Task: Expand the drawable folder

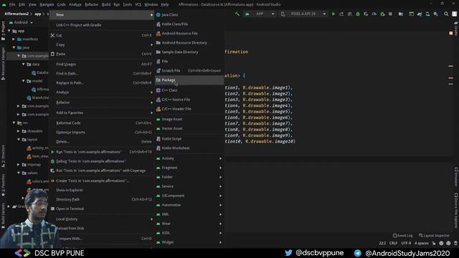Action: [19, 131]
